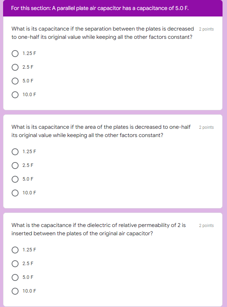Click the purple section header banner

[113, 8]
